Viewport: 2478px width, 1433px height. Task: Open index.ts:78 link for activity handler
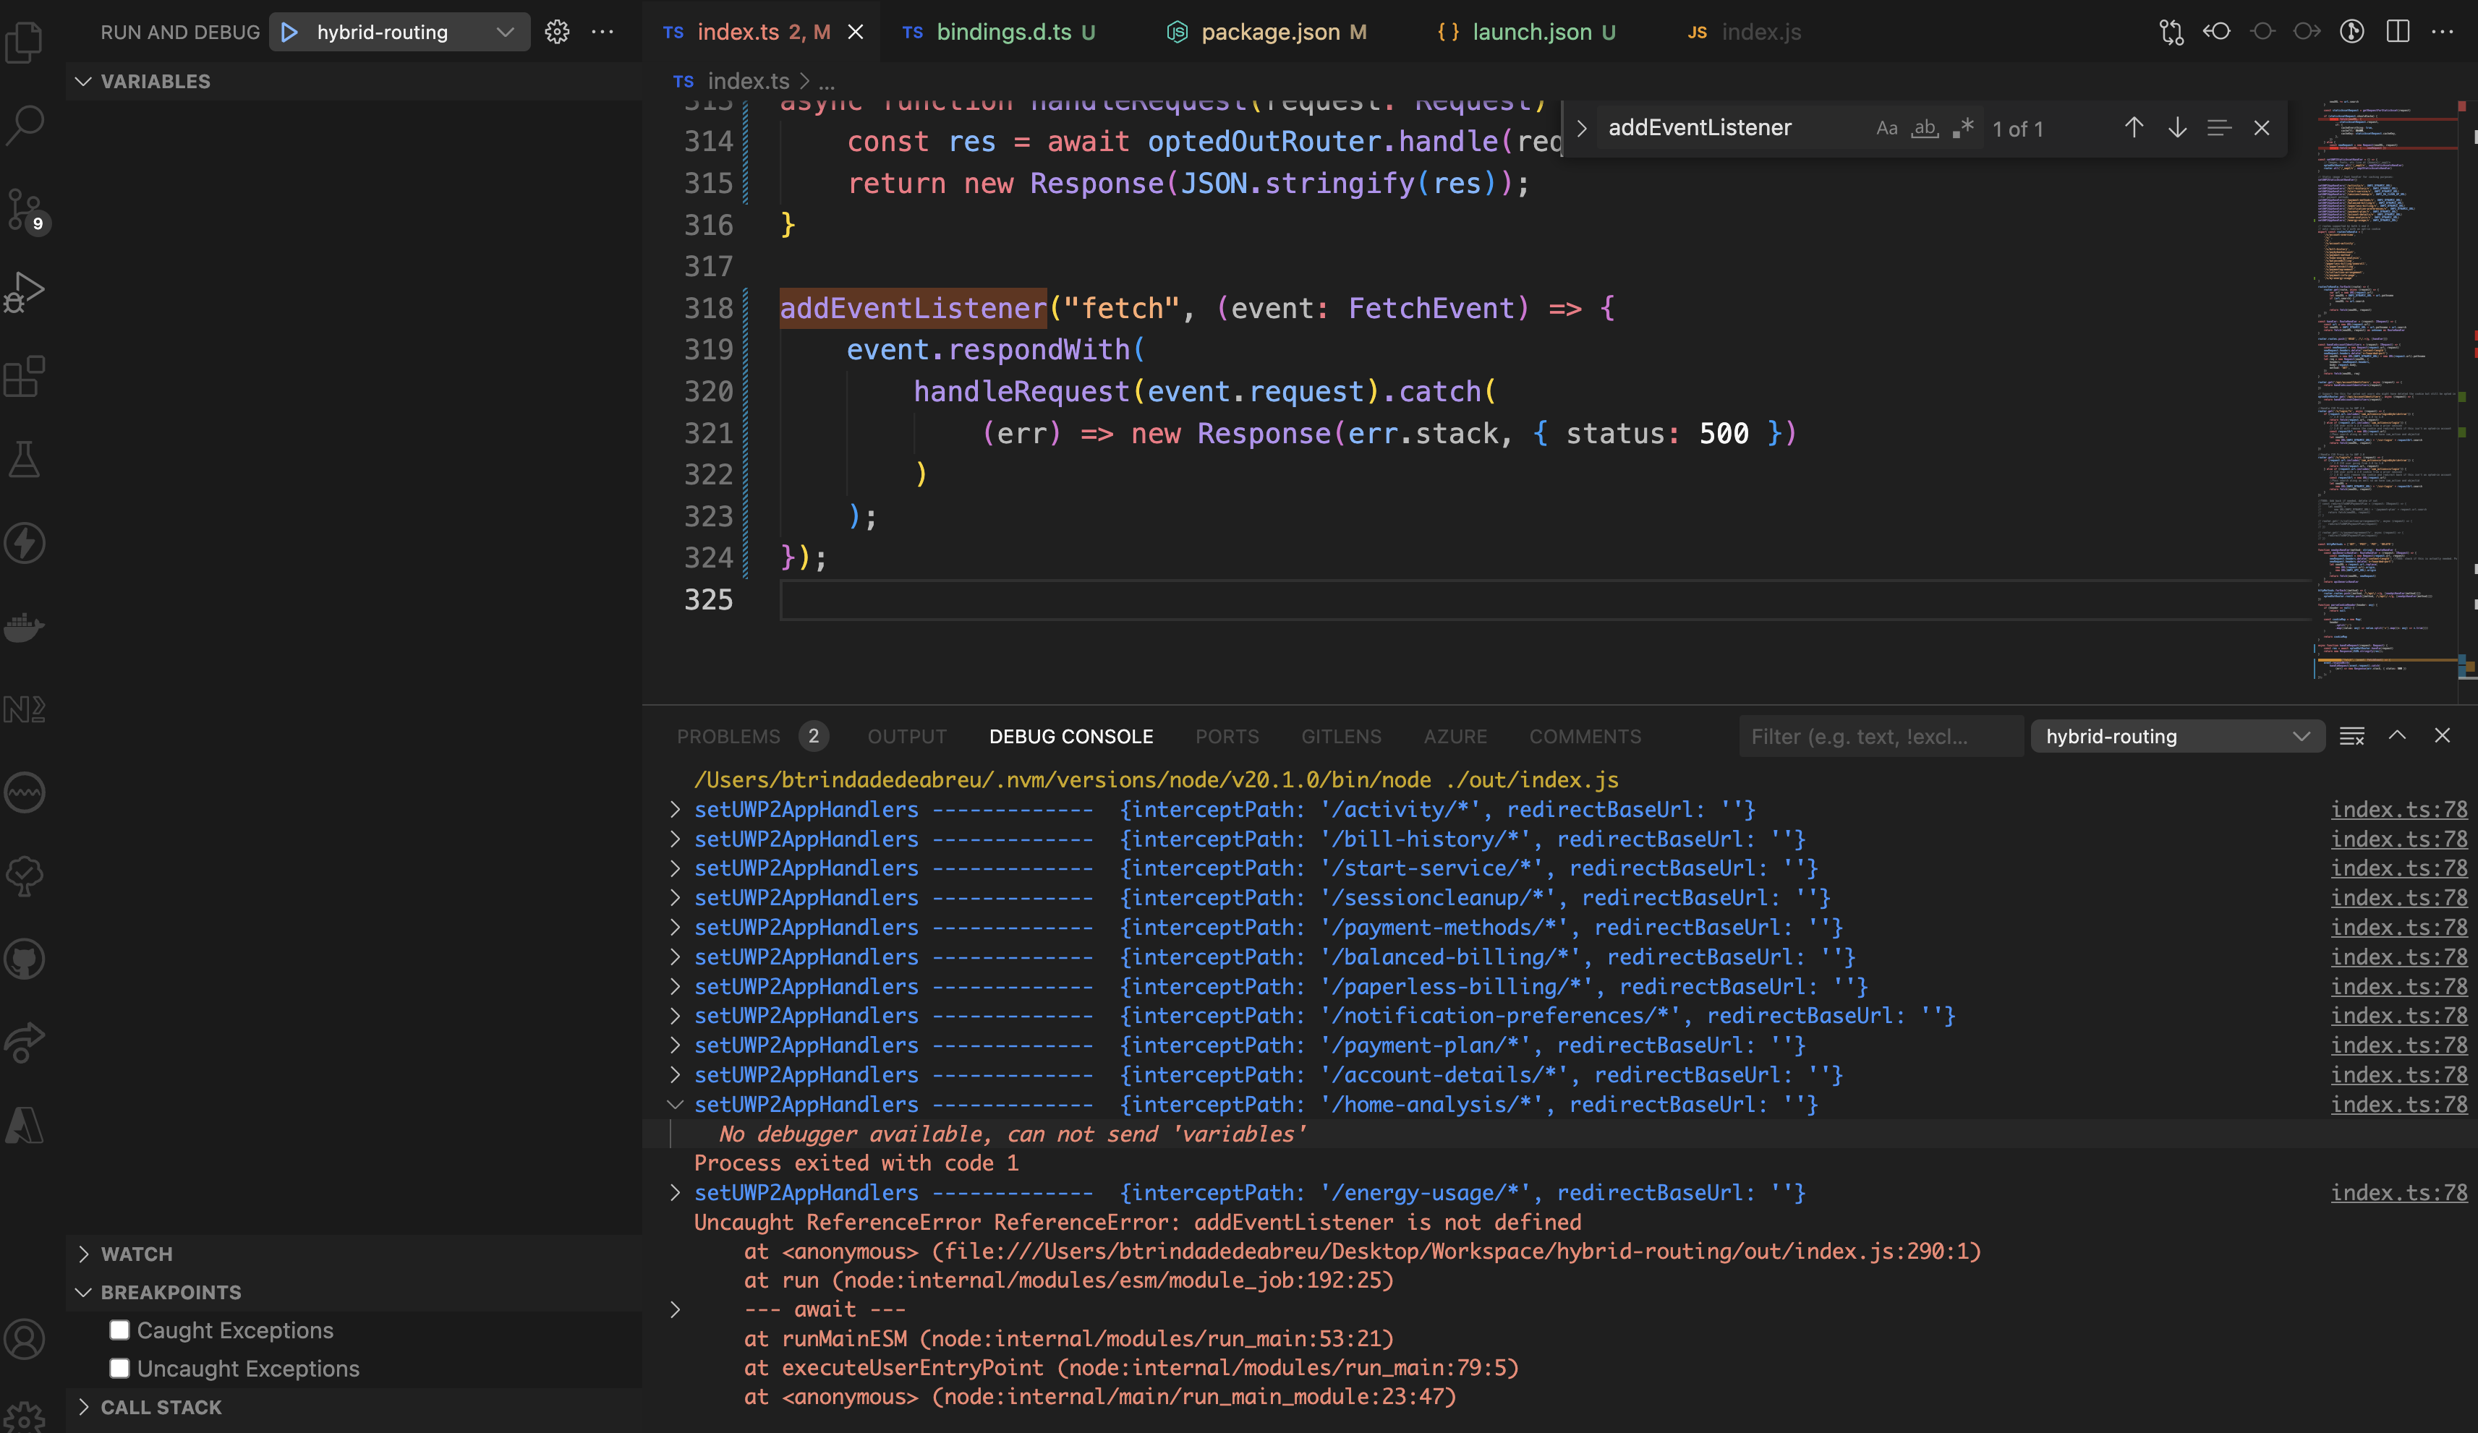click(x=2398, y=810)
